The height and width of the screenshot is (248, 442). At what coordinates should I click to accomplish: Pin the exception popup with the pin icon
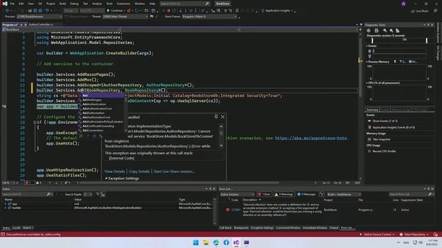click(x=216, y=116)
